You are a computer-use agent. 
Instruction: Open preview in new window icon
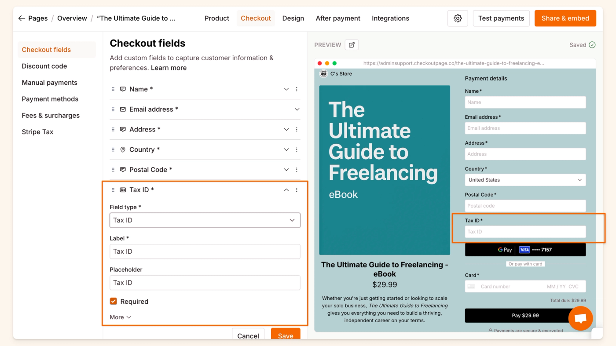(352, 45)
